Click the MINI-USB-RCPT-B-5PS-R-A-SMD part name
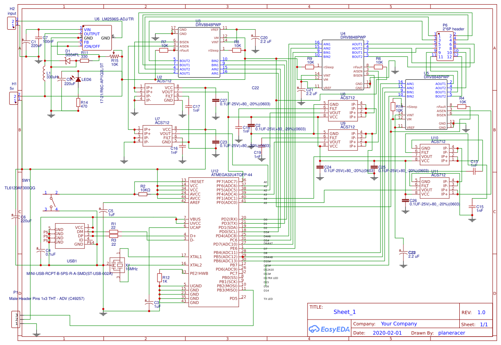The image size is (501, 345). [69, 274]
